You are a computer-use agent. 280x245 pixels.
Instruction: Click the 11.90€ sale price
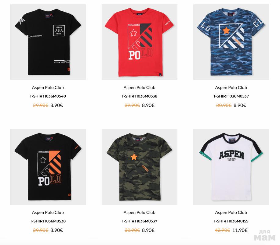(x=240, y=230)
